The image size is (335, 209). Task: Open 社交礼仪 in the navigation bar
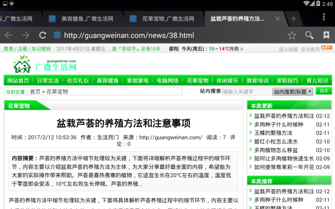pos(78,81)
